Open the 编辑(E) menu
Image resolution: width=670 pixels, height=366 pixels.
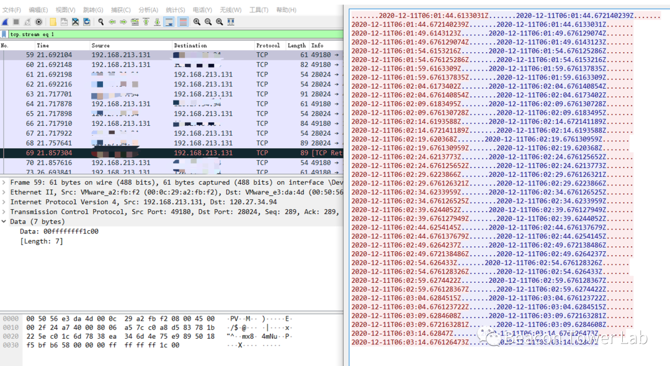pos(38,9)
